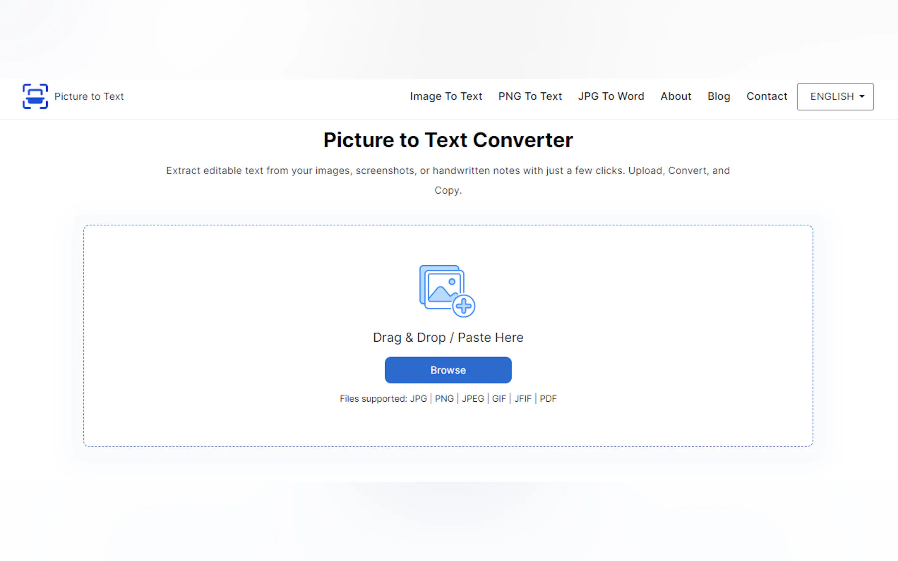Open the Contact page
Image resolution: width=898 pixels, height=561 pixels.
coord(766,96)
